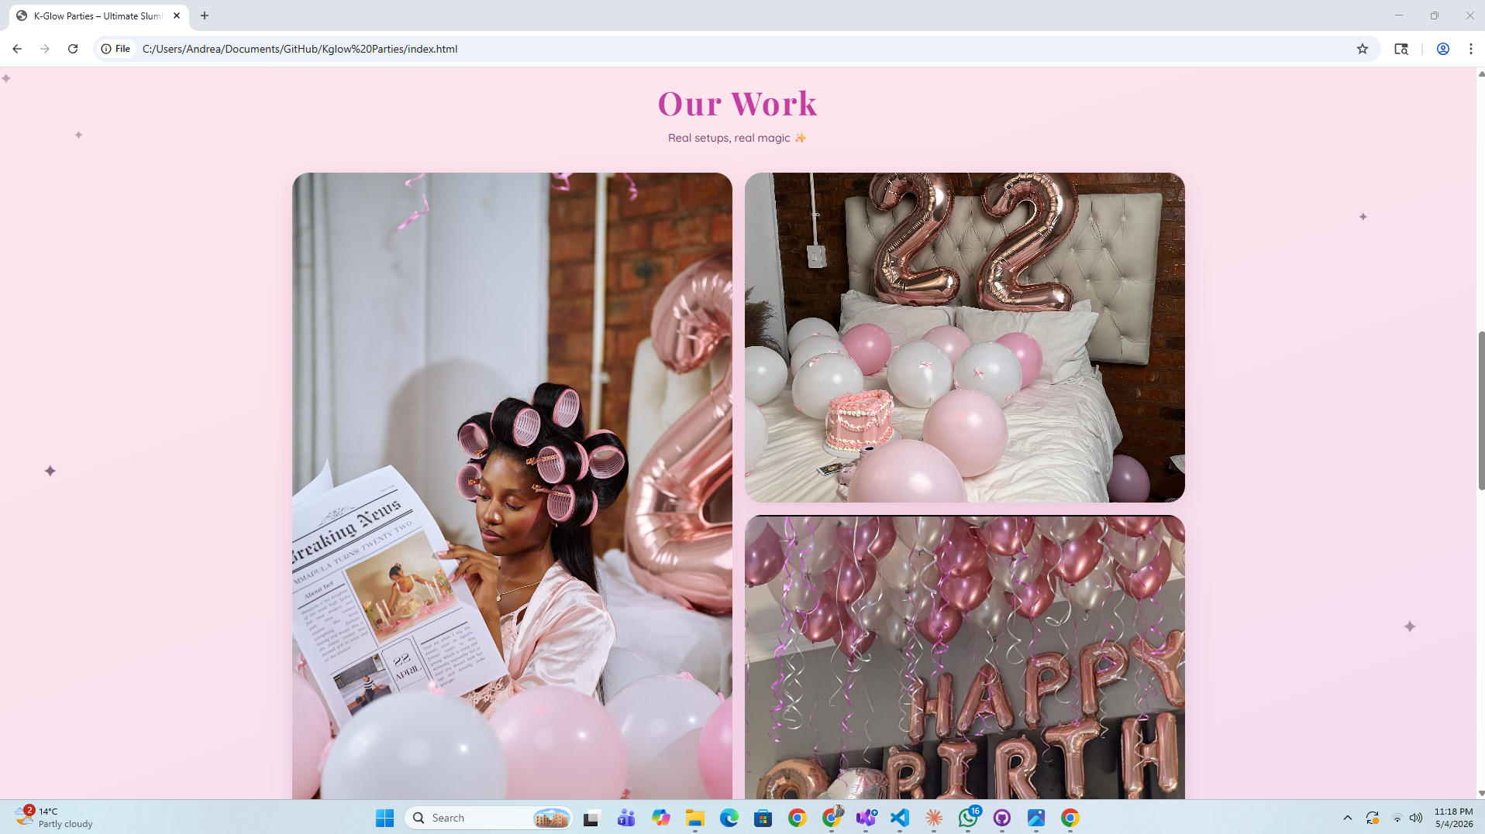Image resolution: width=1485 pixels, height=834 pixels.
Task: Open Microsoft Store from the taskbar
Action: [763, 818]
